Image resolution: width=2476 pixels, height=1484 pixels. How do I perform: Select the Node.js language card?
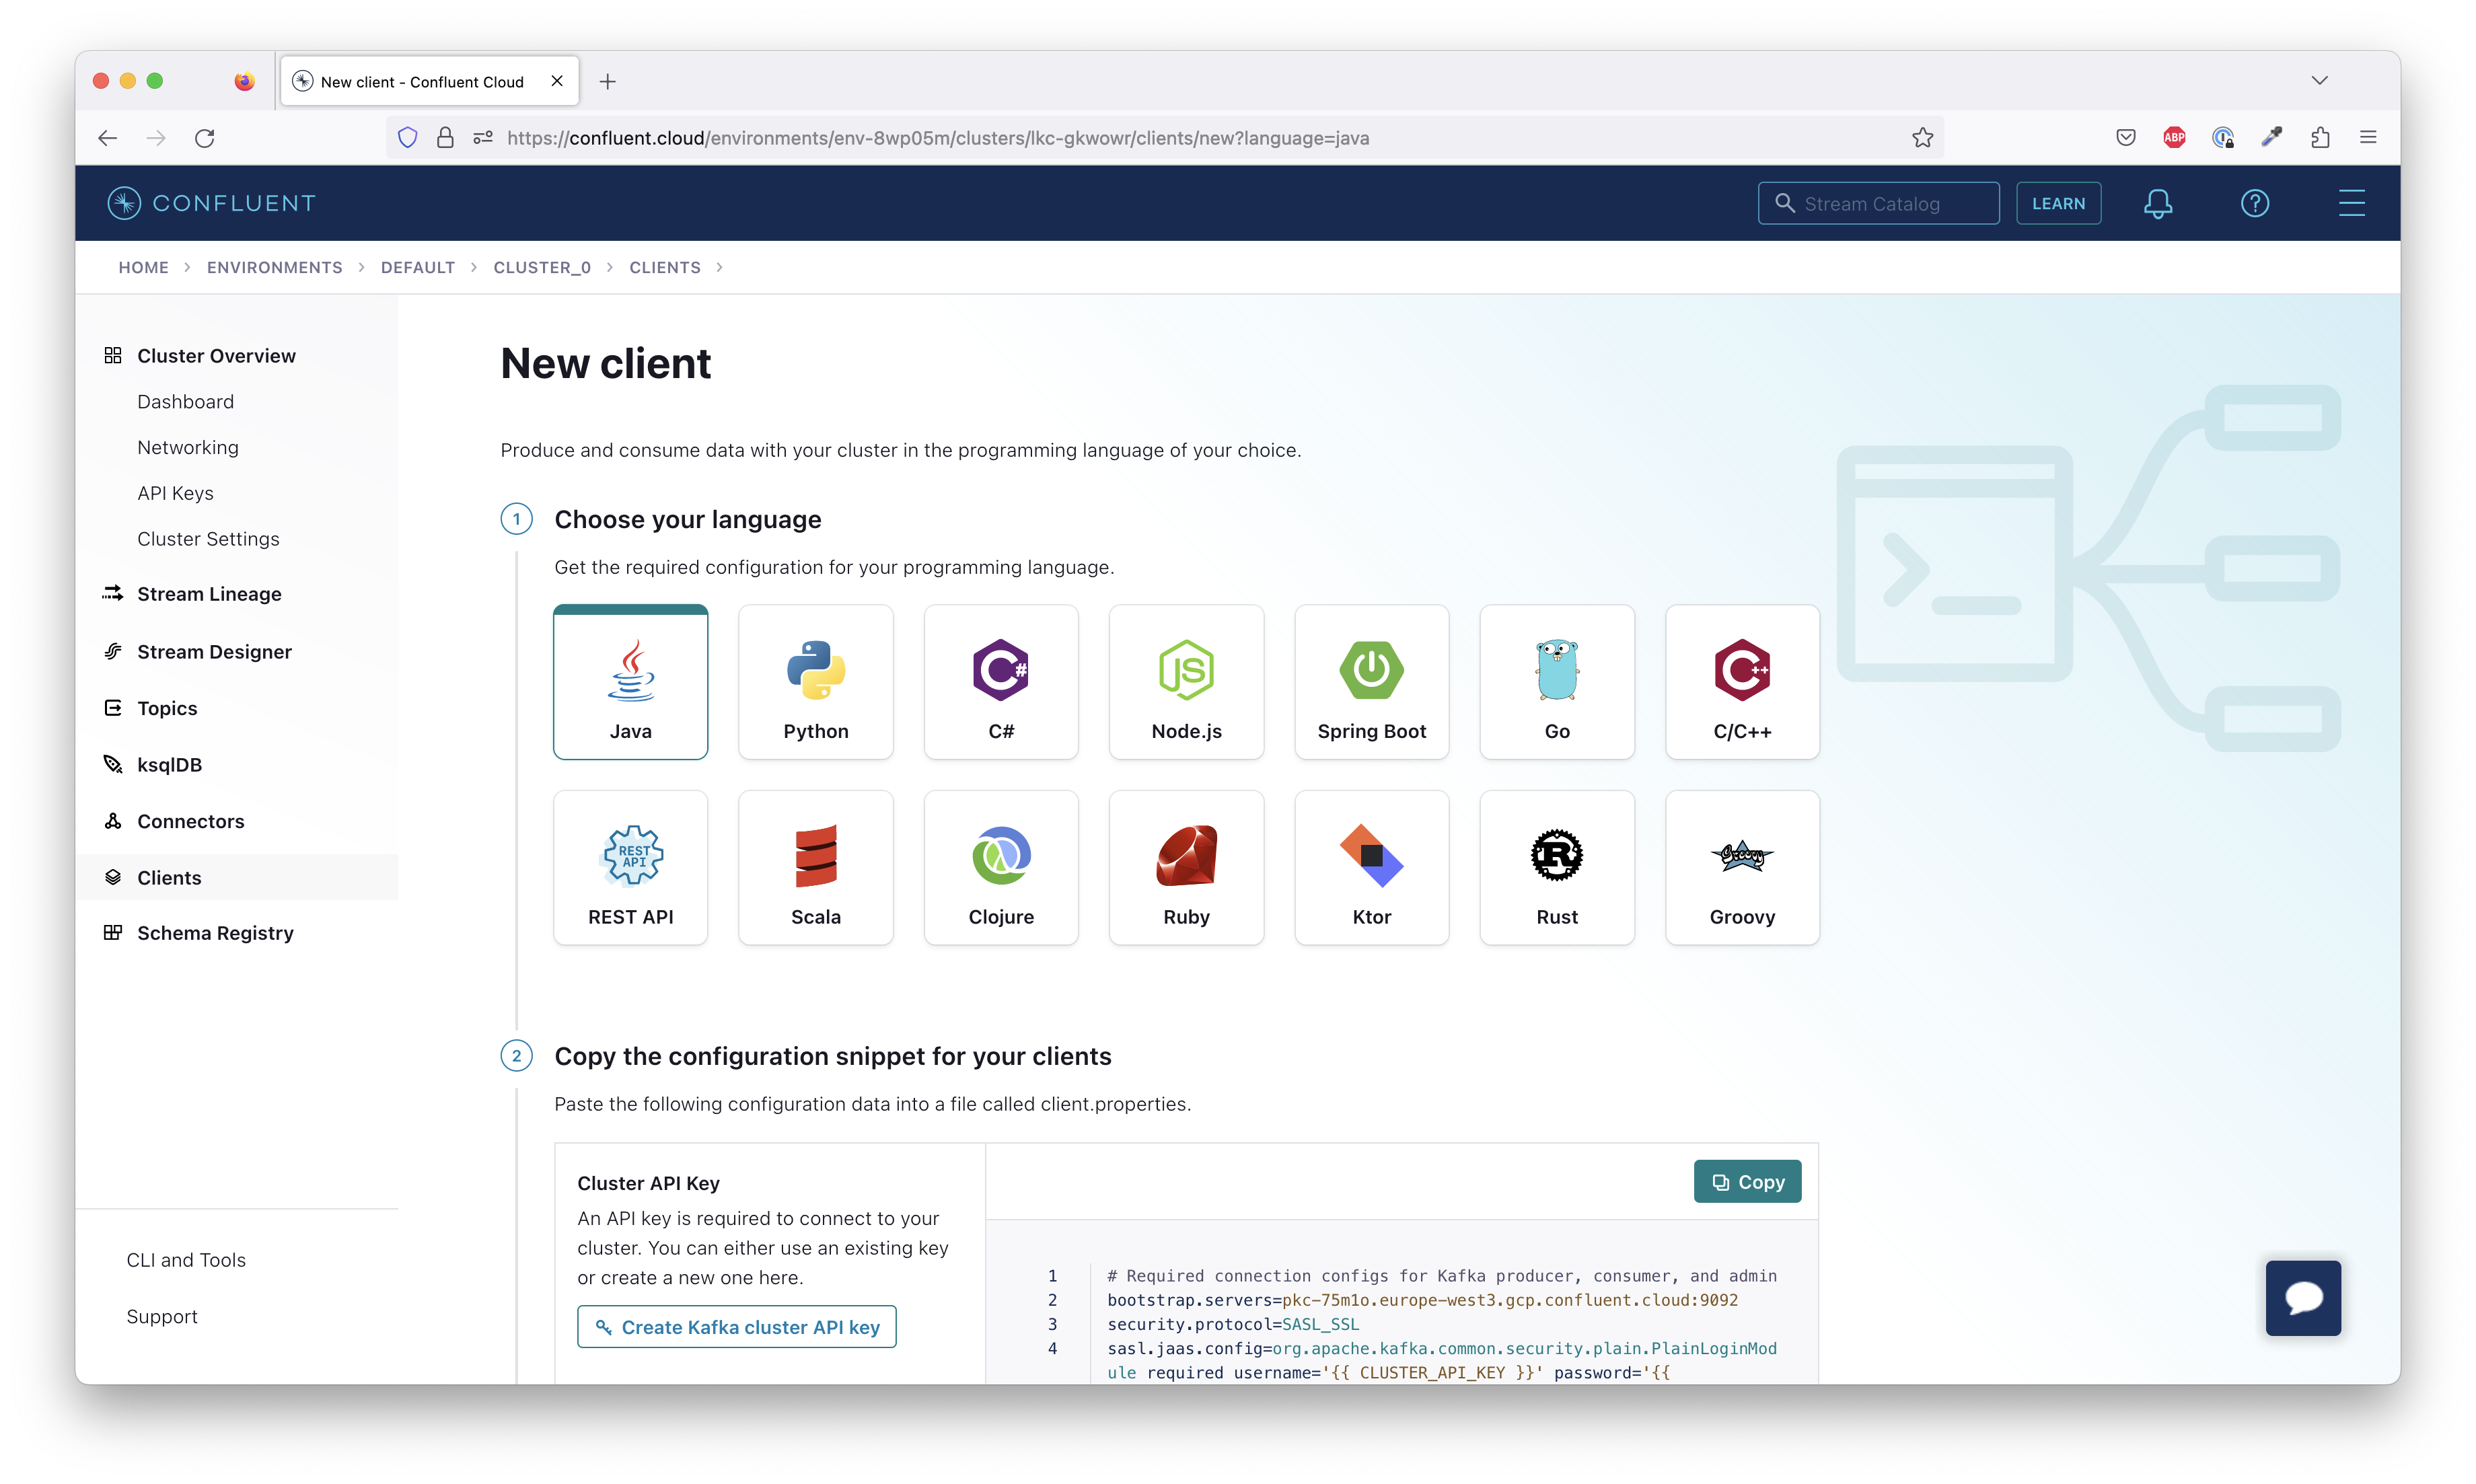(x=1186, y=682)
